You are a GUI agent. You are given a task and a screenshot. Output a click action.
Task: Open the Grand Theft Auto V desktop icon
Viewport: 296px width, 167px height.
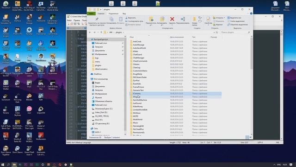[x=29, y=150]
